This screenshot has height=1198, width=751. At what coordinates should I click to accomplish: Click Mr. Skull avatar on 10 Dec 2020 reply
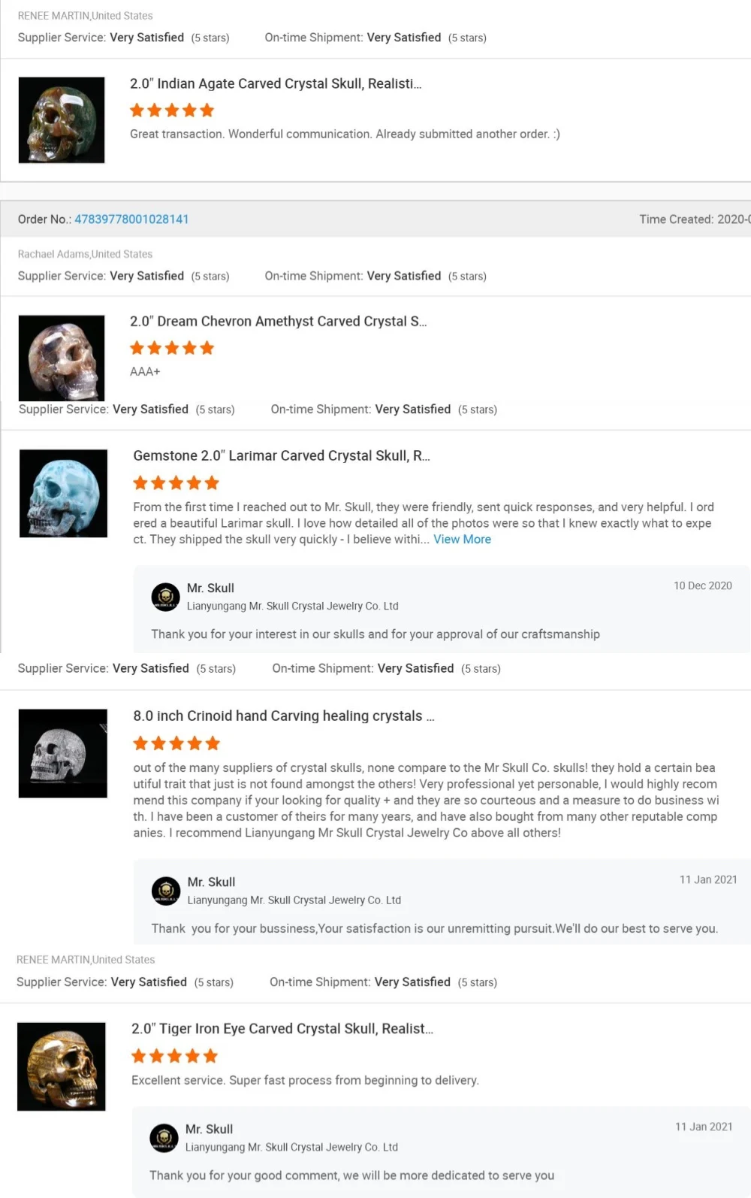pos(166,597)
